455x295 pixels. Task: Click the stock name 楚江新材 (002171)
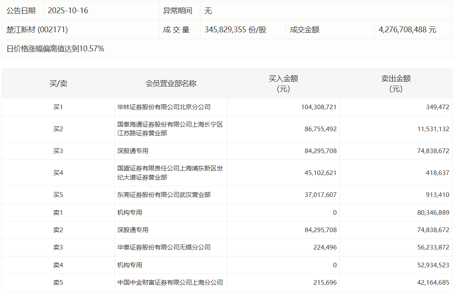(x=37, y=30)
